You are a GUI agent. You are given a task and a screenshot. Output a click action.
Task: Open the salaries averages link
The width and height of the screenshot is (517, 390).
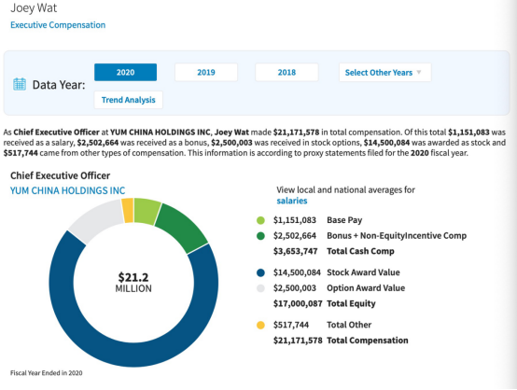point(292,201)
